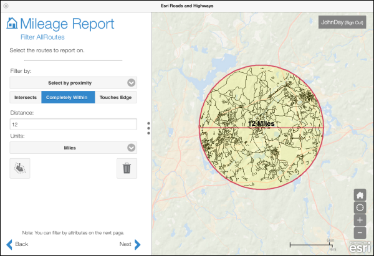The height and width of the screenshot is (256, 374).
Task: Click the Mileage Report home icon
Action: click(12, 24)
